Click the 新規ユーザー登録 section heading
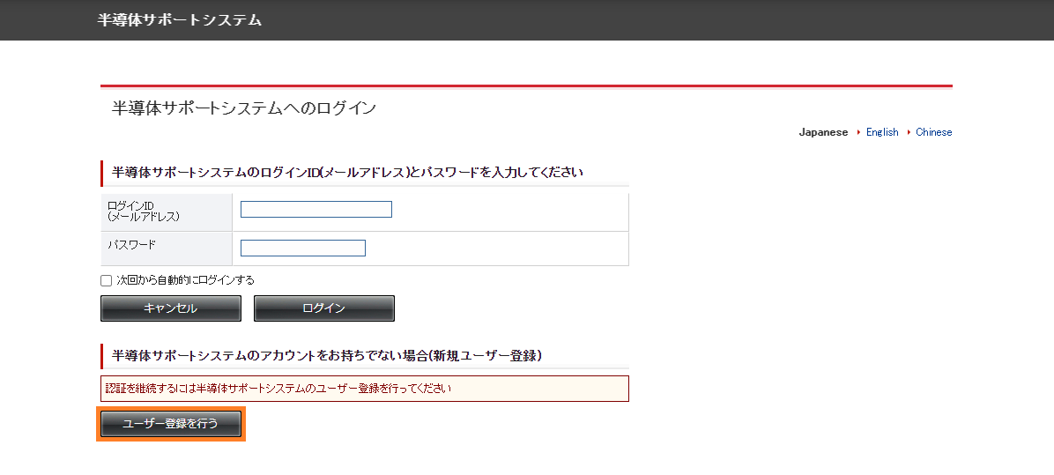Viewport: 1054px width, 475px height. pos(326,356)
